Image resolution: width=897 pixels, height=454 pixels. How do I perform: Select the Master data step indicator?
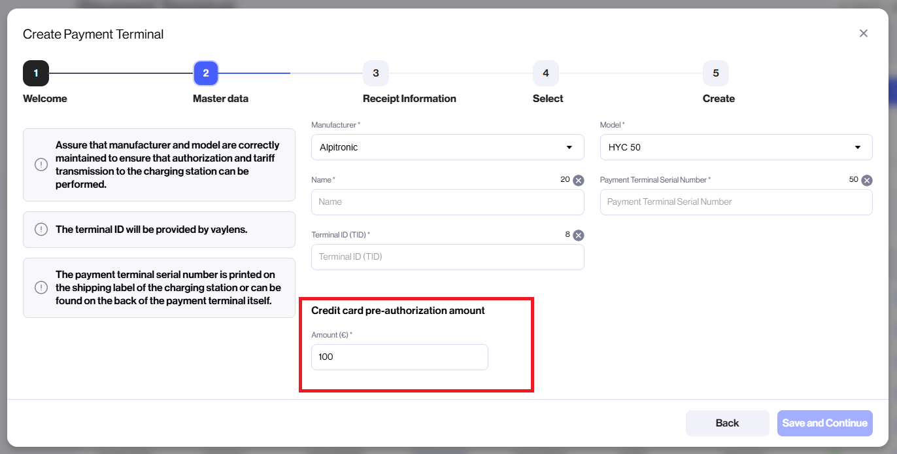click(x=206, y=73)
